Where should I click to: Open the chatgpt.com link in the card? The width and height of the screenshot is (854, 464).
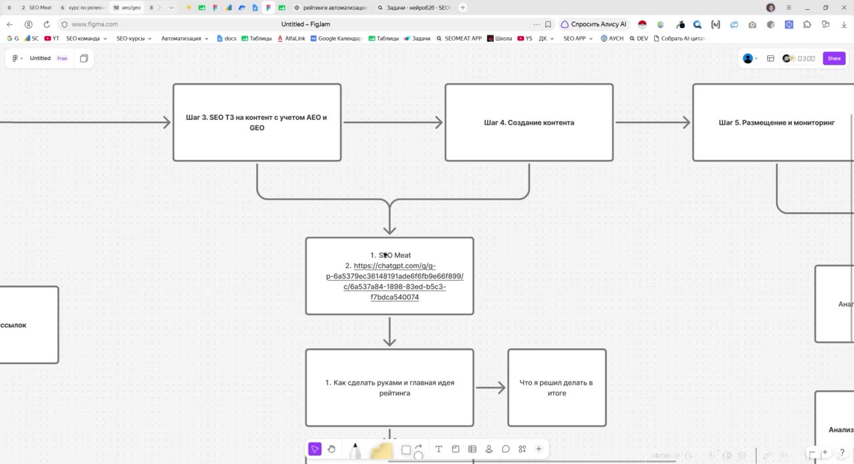coord(394,281)
